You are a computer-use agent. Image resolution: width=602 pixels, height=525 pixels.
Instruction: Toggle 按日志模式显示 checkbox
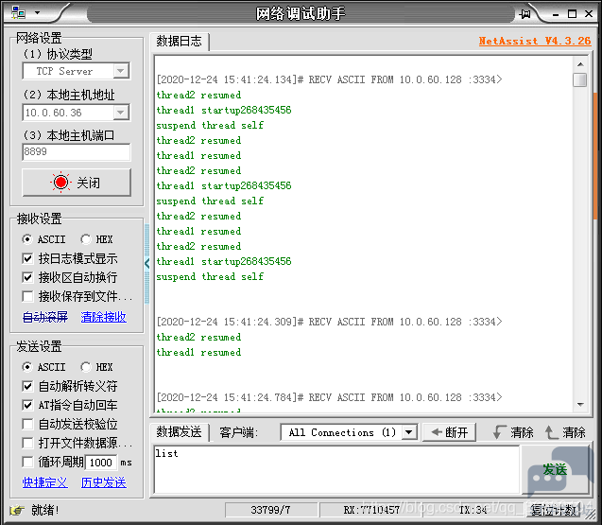click(27, 258)
